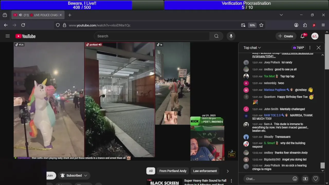The width and height of the screenshot is (329, 185).
Task: Open a new browser tab
Action: [x=70, y=15]
